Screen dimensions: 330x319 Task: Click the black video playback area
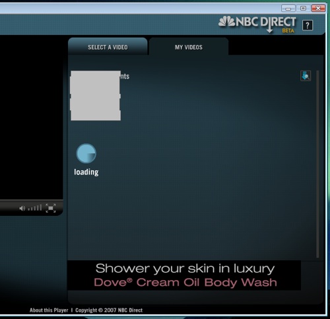pyautogui.click(x=32, y=118)
